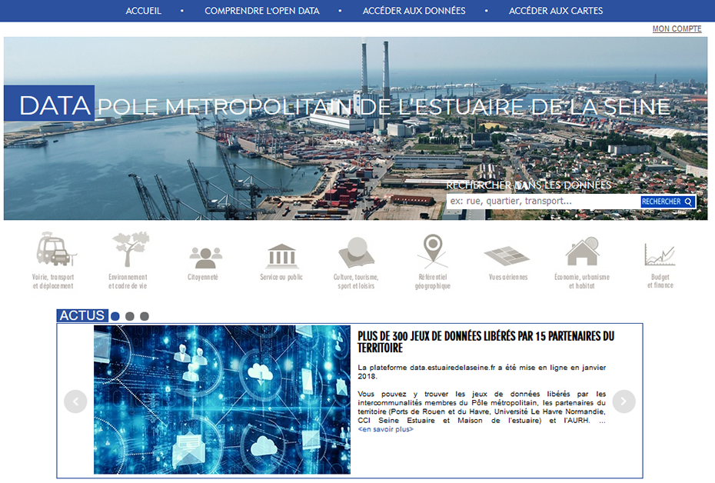This screenshot has height=483, width=715.
Task: Open the Voirie, transport et déplacement category
Action: click(53, 261)
